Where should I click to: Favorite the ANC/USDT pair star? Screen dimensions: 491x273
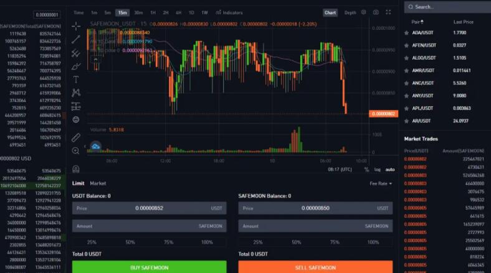(406, 83)
